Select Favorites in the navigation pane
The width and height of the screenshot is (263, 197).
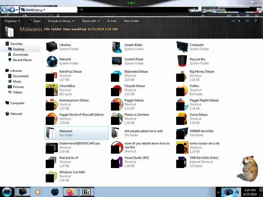16,44
